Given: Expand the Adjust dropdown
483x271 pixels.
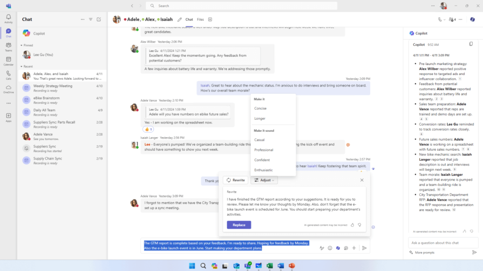Looking at the screenshot, I should coord(264,180).
